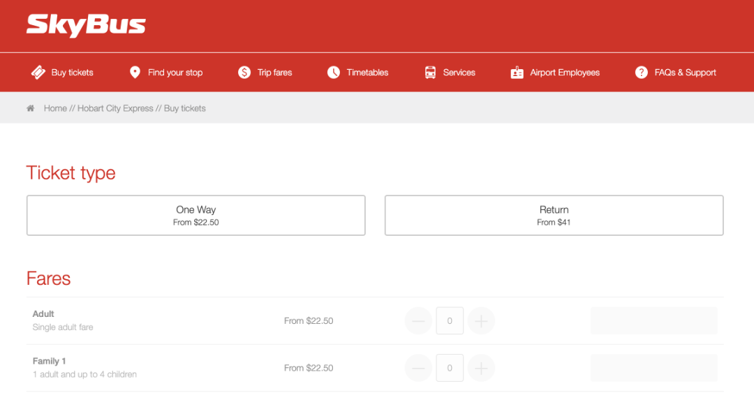Reduce Family 1 quantity using minus
Image resolution: width=754 pixels, height=393 pixels.
click(x=418, y=368)
